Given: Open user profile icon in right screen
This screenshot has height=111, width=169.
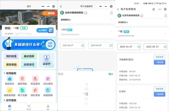Looking at the screenshot, I should point(166,16).
